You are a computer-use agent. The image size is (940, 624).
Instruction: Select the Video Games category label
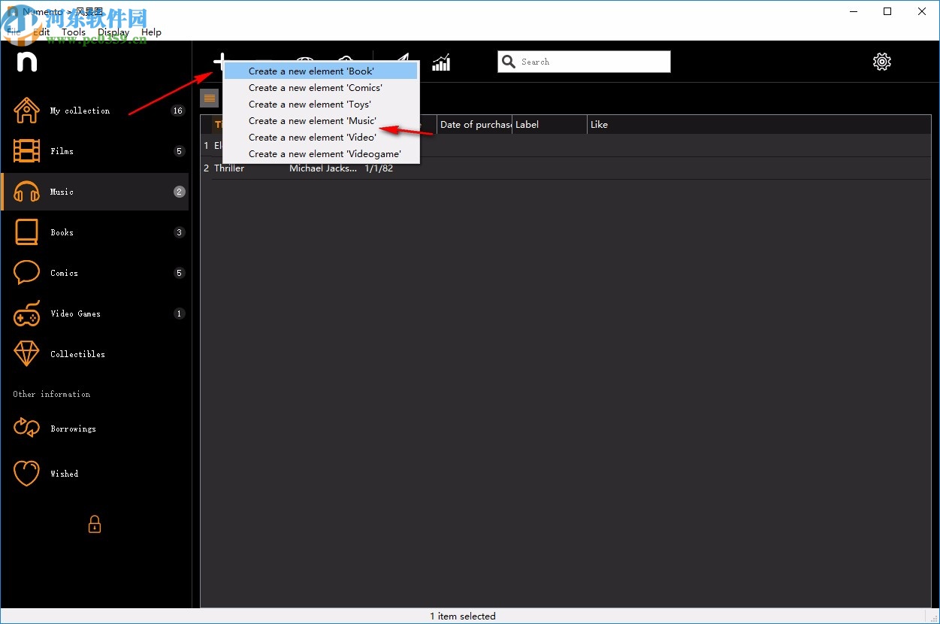pos(75,314)
